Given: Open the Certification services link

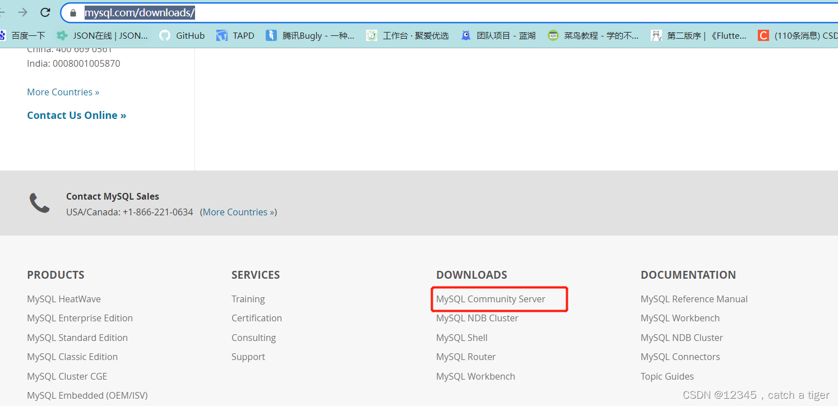Looking at the screenshot, I should [257, 318].
